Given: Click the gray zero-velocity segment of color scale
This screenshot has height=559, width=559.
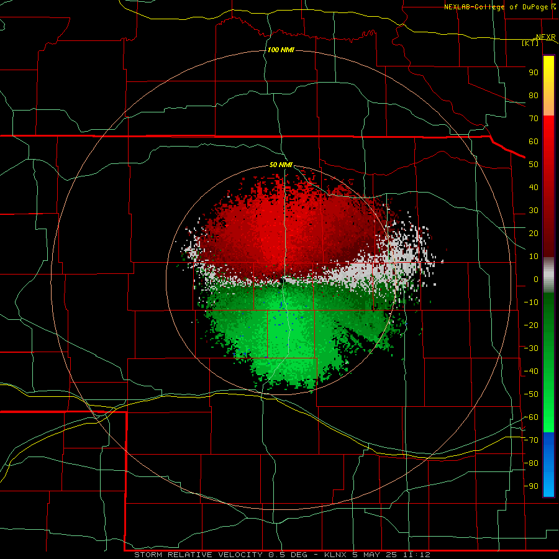Looking at the screenshot, I should [x=548, y=275].
